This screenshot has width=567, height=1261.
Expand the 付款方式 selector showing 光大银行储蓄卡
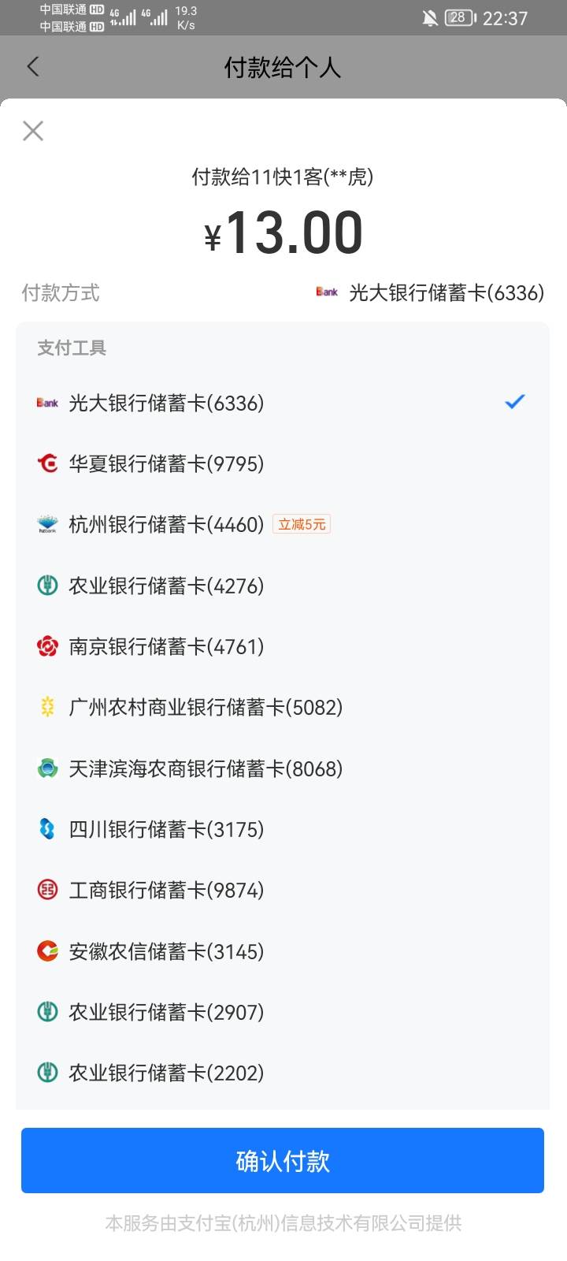[430, 293]
